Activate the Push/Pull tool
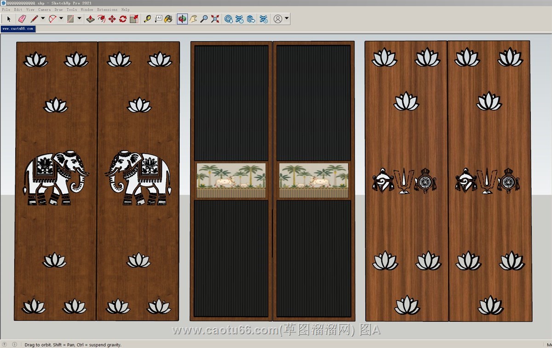The image size is (552, 348). tap(91, 19)
